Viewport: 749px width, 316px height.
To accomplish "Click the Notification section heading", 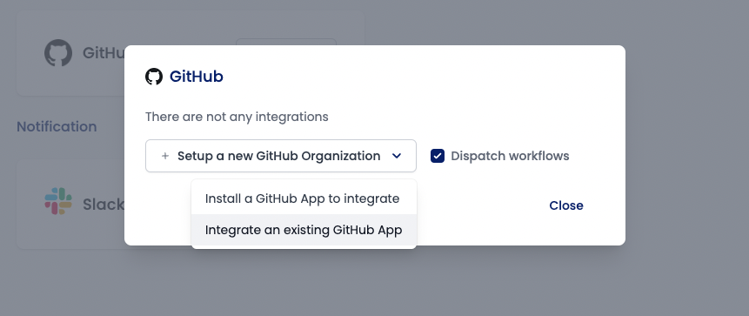I will pos(57,127).
